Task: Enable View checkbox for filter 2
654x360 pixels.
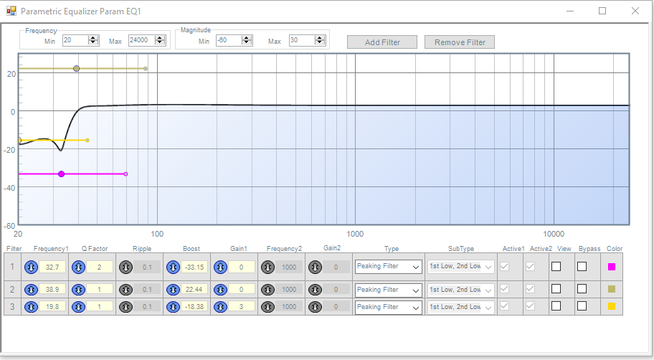Action: pos(556,288)
